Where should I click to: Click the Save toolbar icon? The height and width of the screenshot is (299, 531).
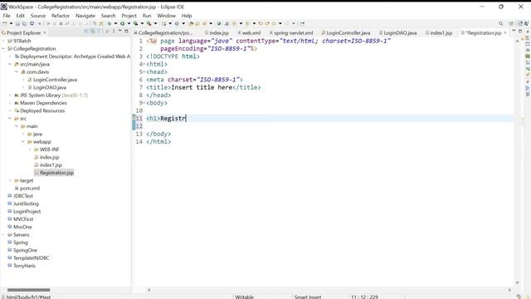tap(18, 23)
